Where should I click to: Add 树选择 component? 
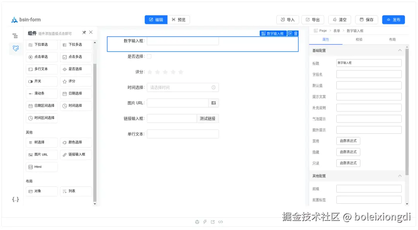click(x=42, y=142)
